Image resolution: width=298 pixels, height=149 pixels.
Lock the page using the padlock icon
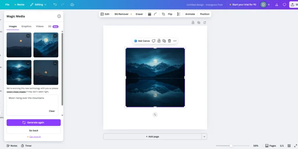[x=193, y=22]
